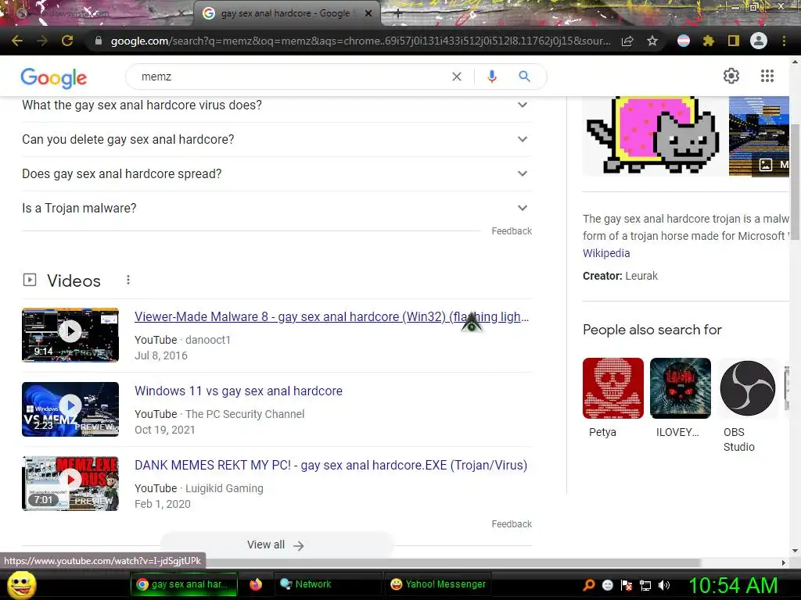Click the URL address bar
801x600 pixels.
pos(360,41)
